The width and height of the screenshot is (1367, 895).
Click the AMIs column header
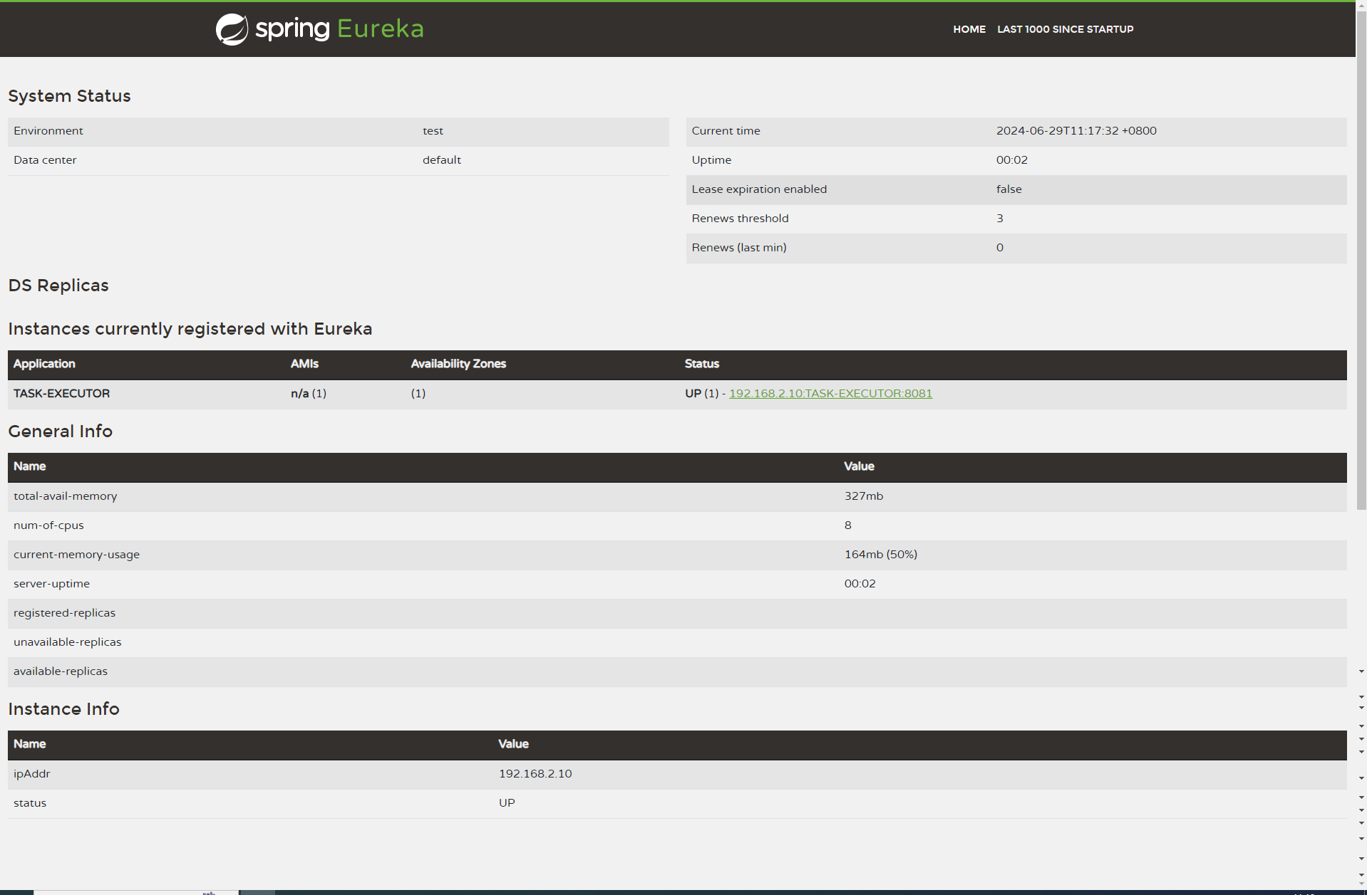[304, 364]
